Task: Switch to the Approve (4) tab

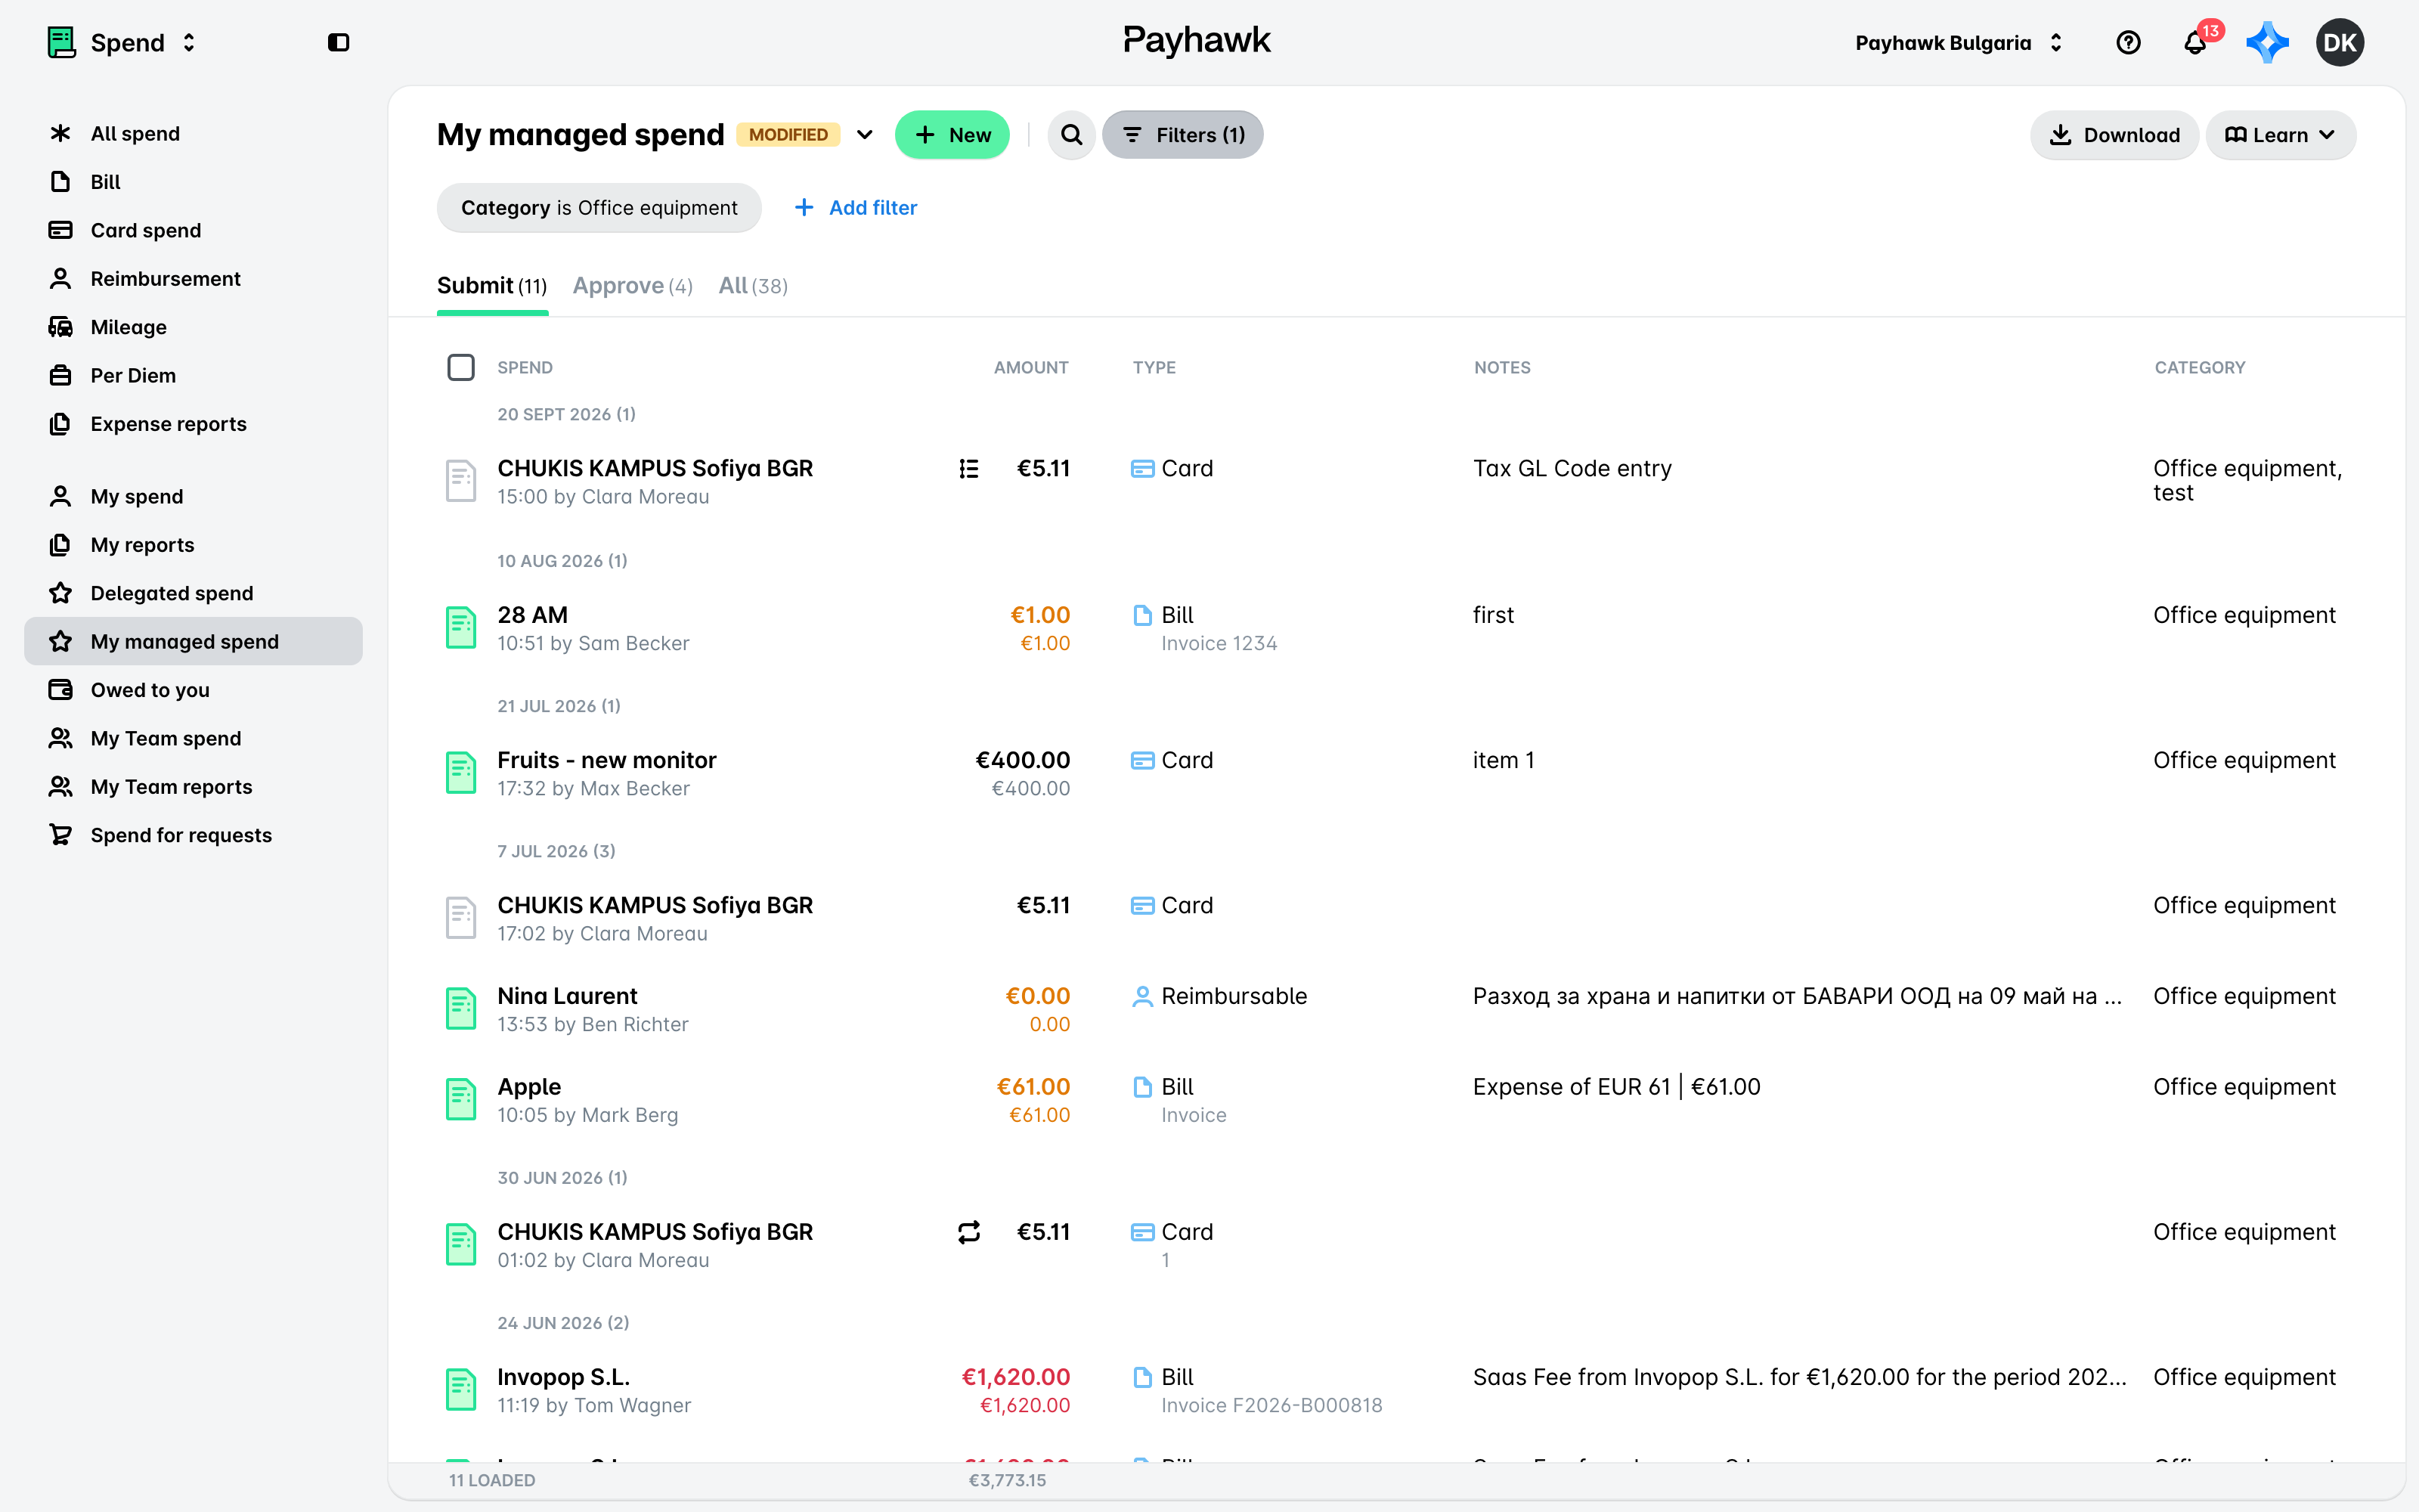Action: [x=633, y=286]
